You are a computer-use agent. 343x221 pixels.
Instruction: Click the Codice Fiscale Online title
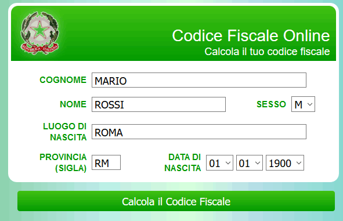point(251,35)
